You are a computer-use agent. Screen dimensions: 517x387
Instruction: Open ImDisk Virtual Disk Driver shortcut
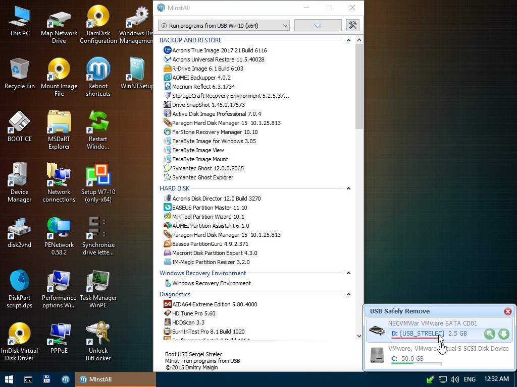pos(20,342)
